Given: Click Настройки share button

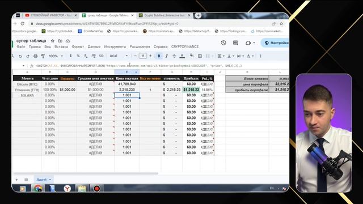Looking at the screenshot, I should pos(275,43).
